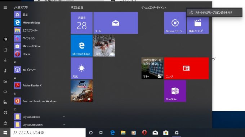Screen dimensions: 245x137
Task: Click the Windows Start button on taskbar
Action: 5,133
